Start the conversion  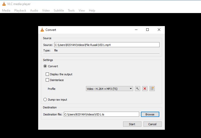point(132,124)
